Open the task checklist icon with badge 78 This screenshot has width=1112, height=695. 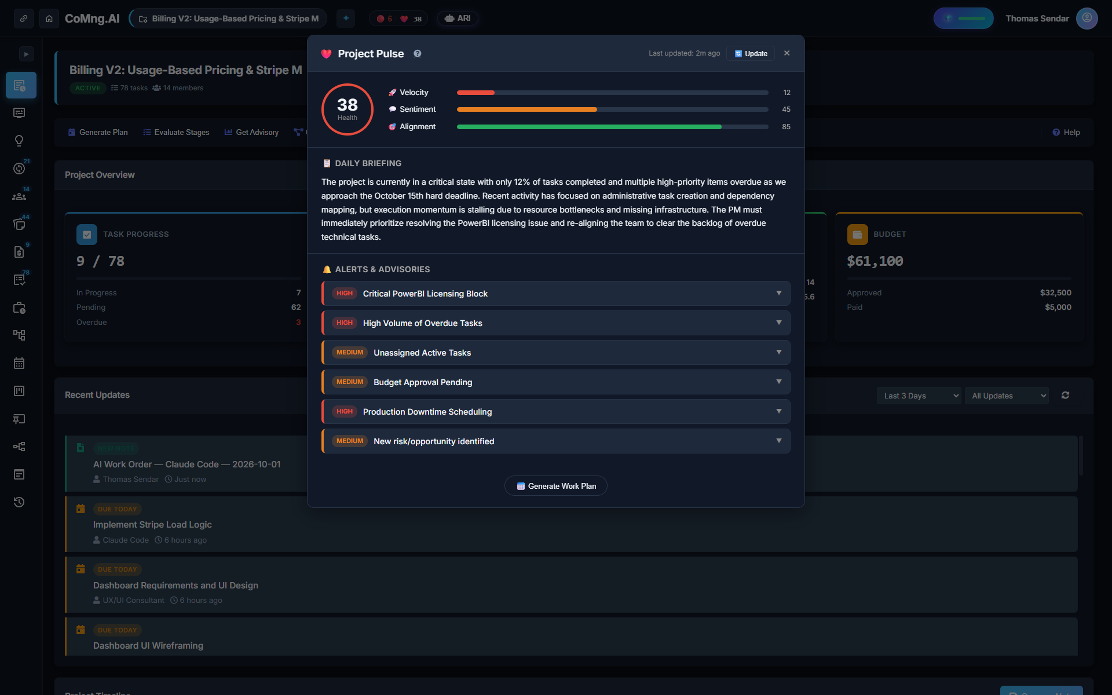[19, 280]
